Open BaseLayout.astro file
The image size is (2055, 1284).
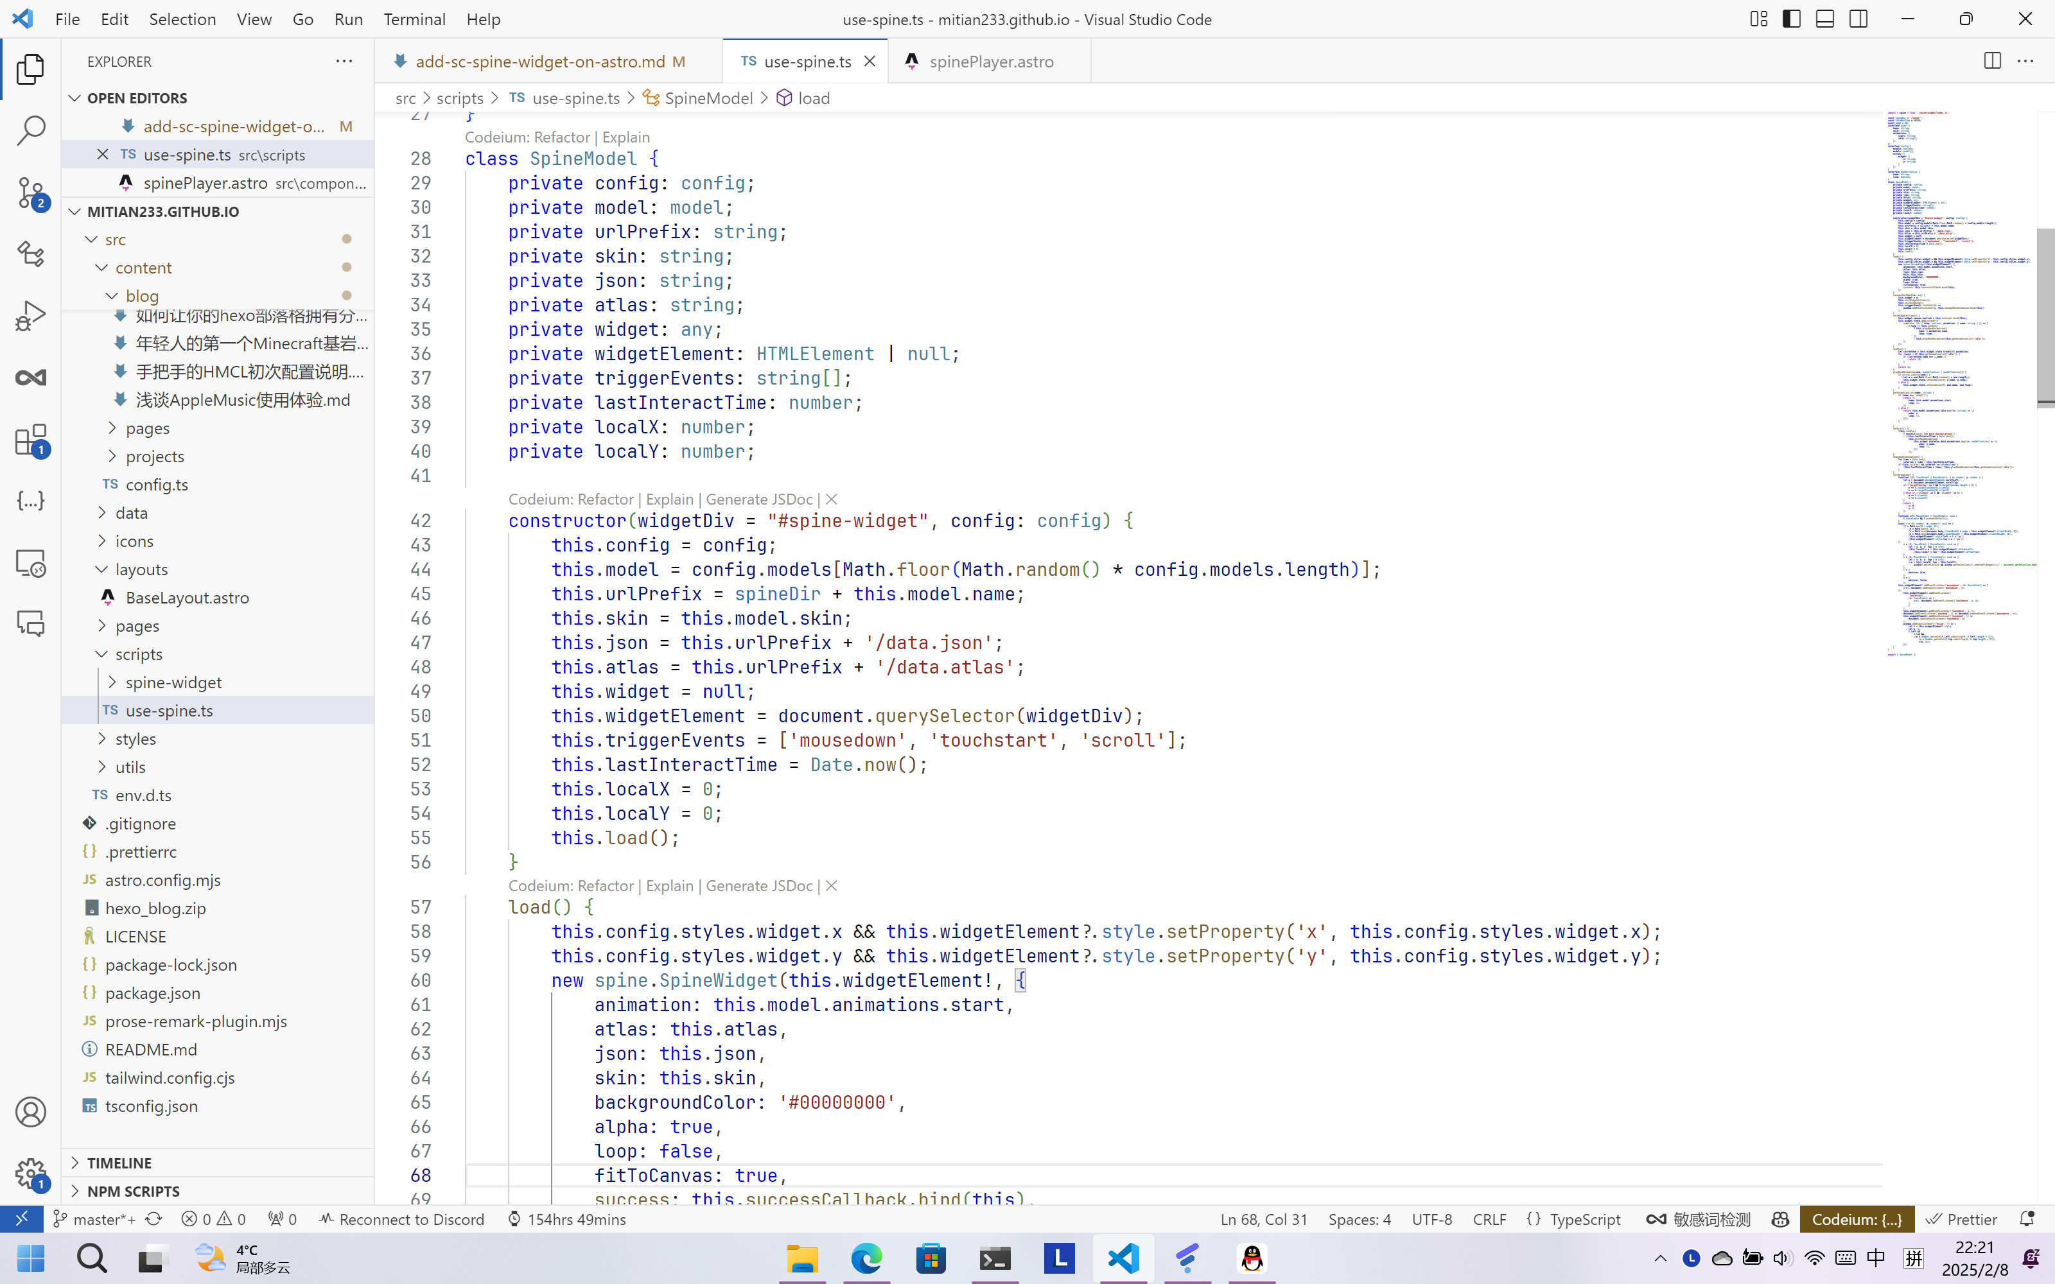[218, 597]
